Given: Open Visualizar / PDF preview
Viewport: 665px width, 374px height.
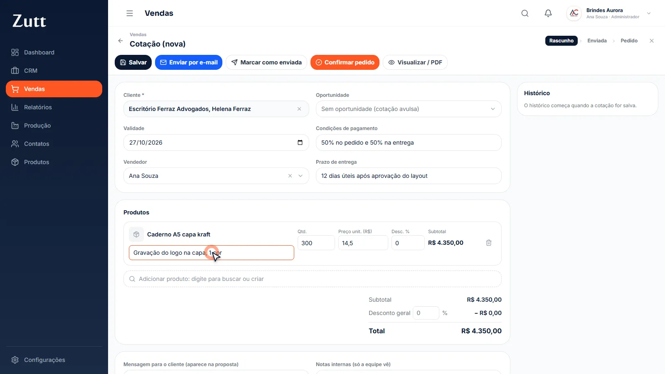Looking at the screenshot, I should point(415,62).
